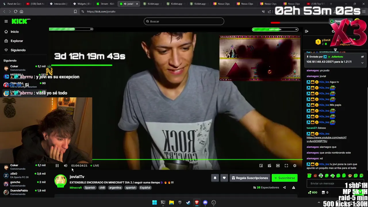This screenshot has height=207, width=368.
Task: Follow channel with heart button
Action: [224, 178]
